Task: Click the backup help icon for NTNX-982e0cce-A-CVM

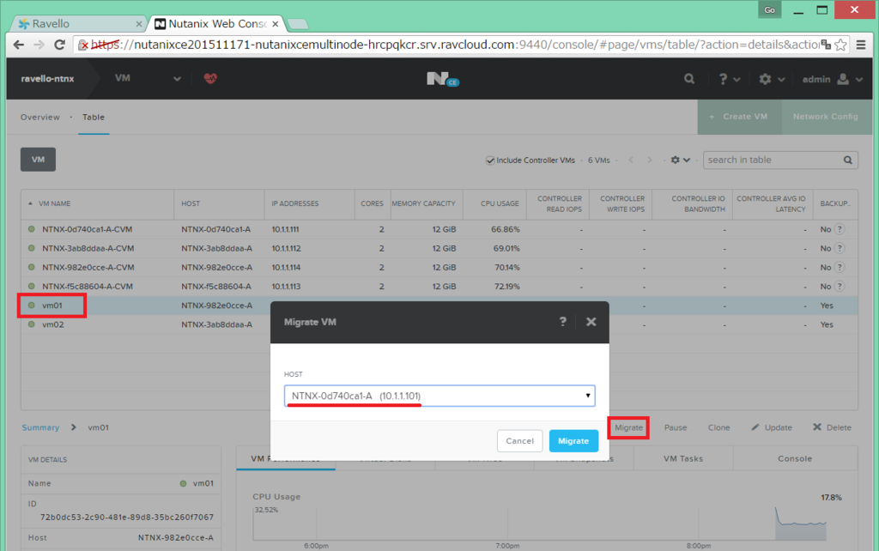Action: [x=840, y=268]
